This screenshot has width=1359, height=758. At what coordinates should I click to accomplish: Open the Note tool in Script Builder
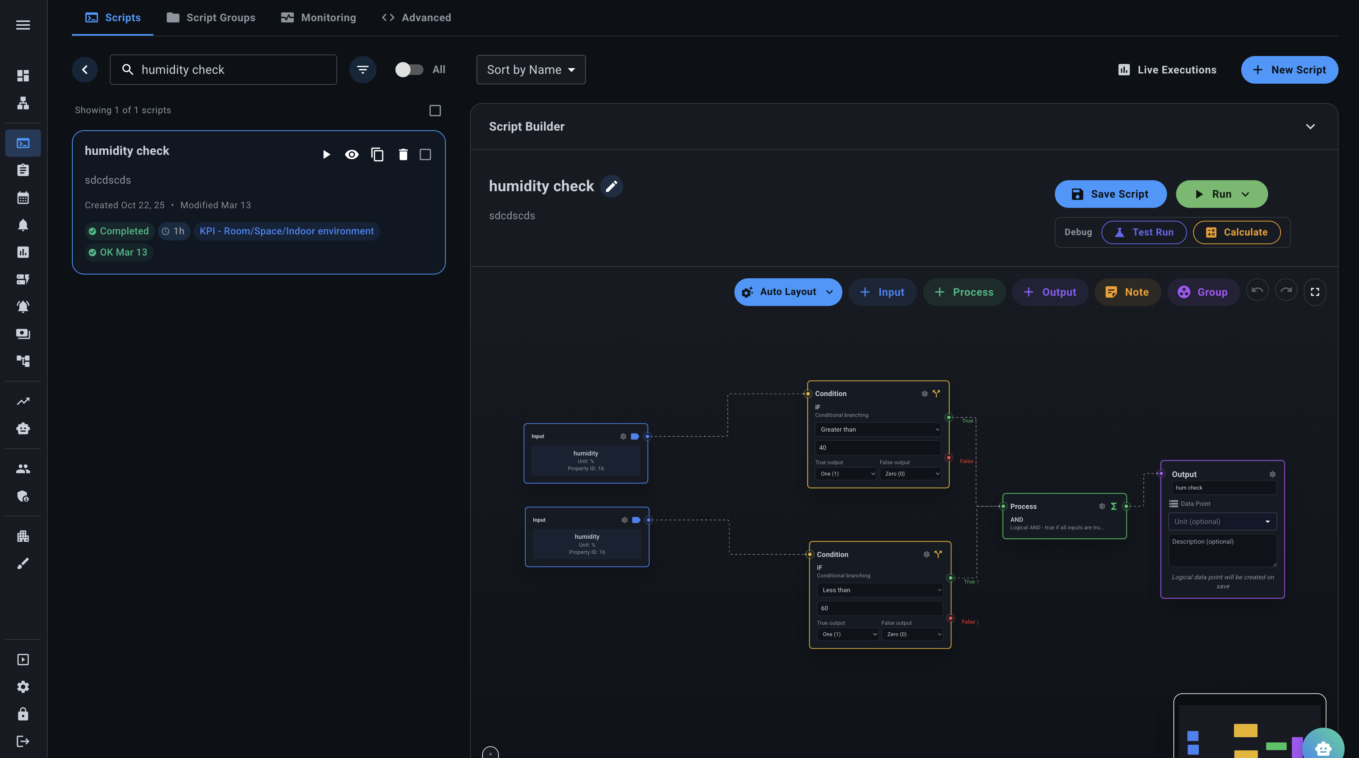[1128, 292]
